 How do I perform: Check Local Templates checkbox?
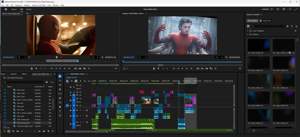point(250,31)
